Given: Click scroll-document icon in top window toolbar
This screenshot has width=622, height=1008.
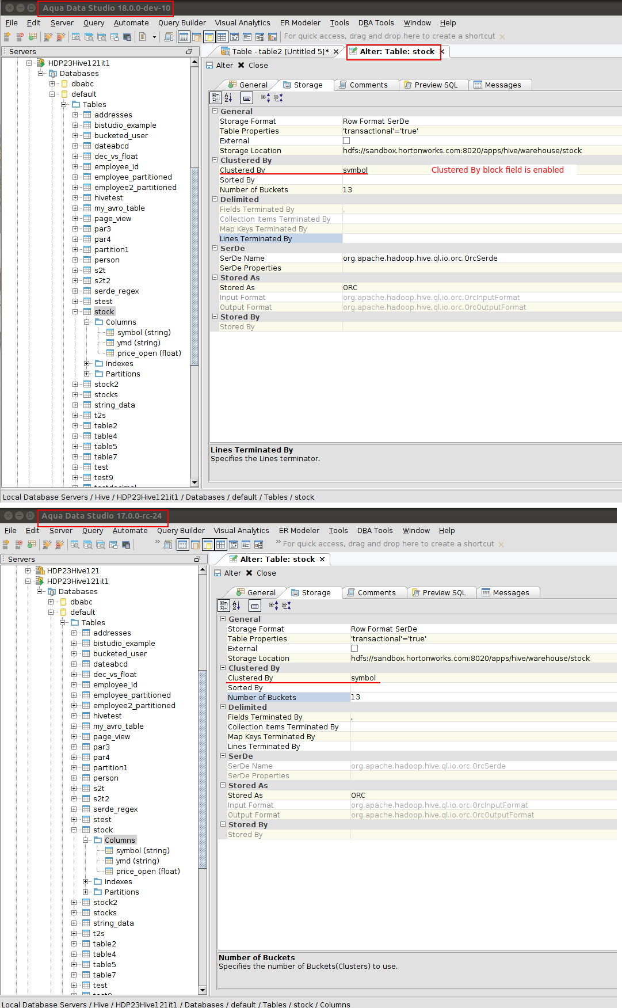Looking at the screenshot, I should [169, 36].
